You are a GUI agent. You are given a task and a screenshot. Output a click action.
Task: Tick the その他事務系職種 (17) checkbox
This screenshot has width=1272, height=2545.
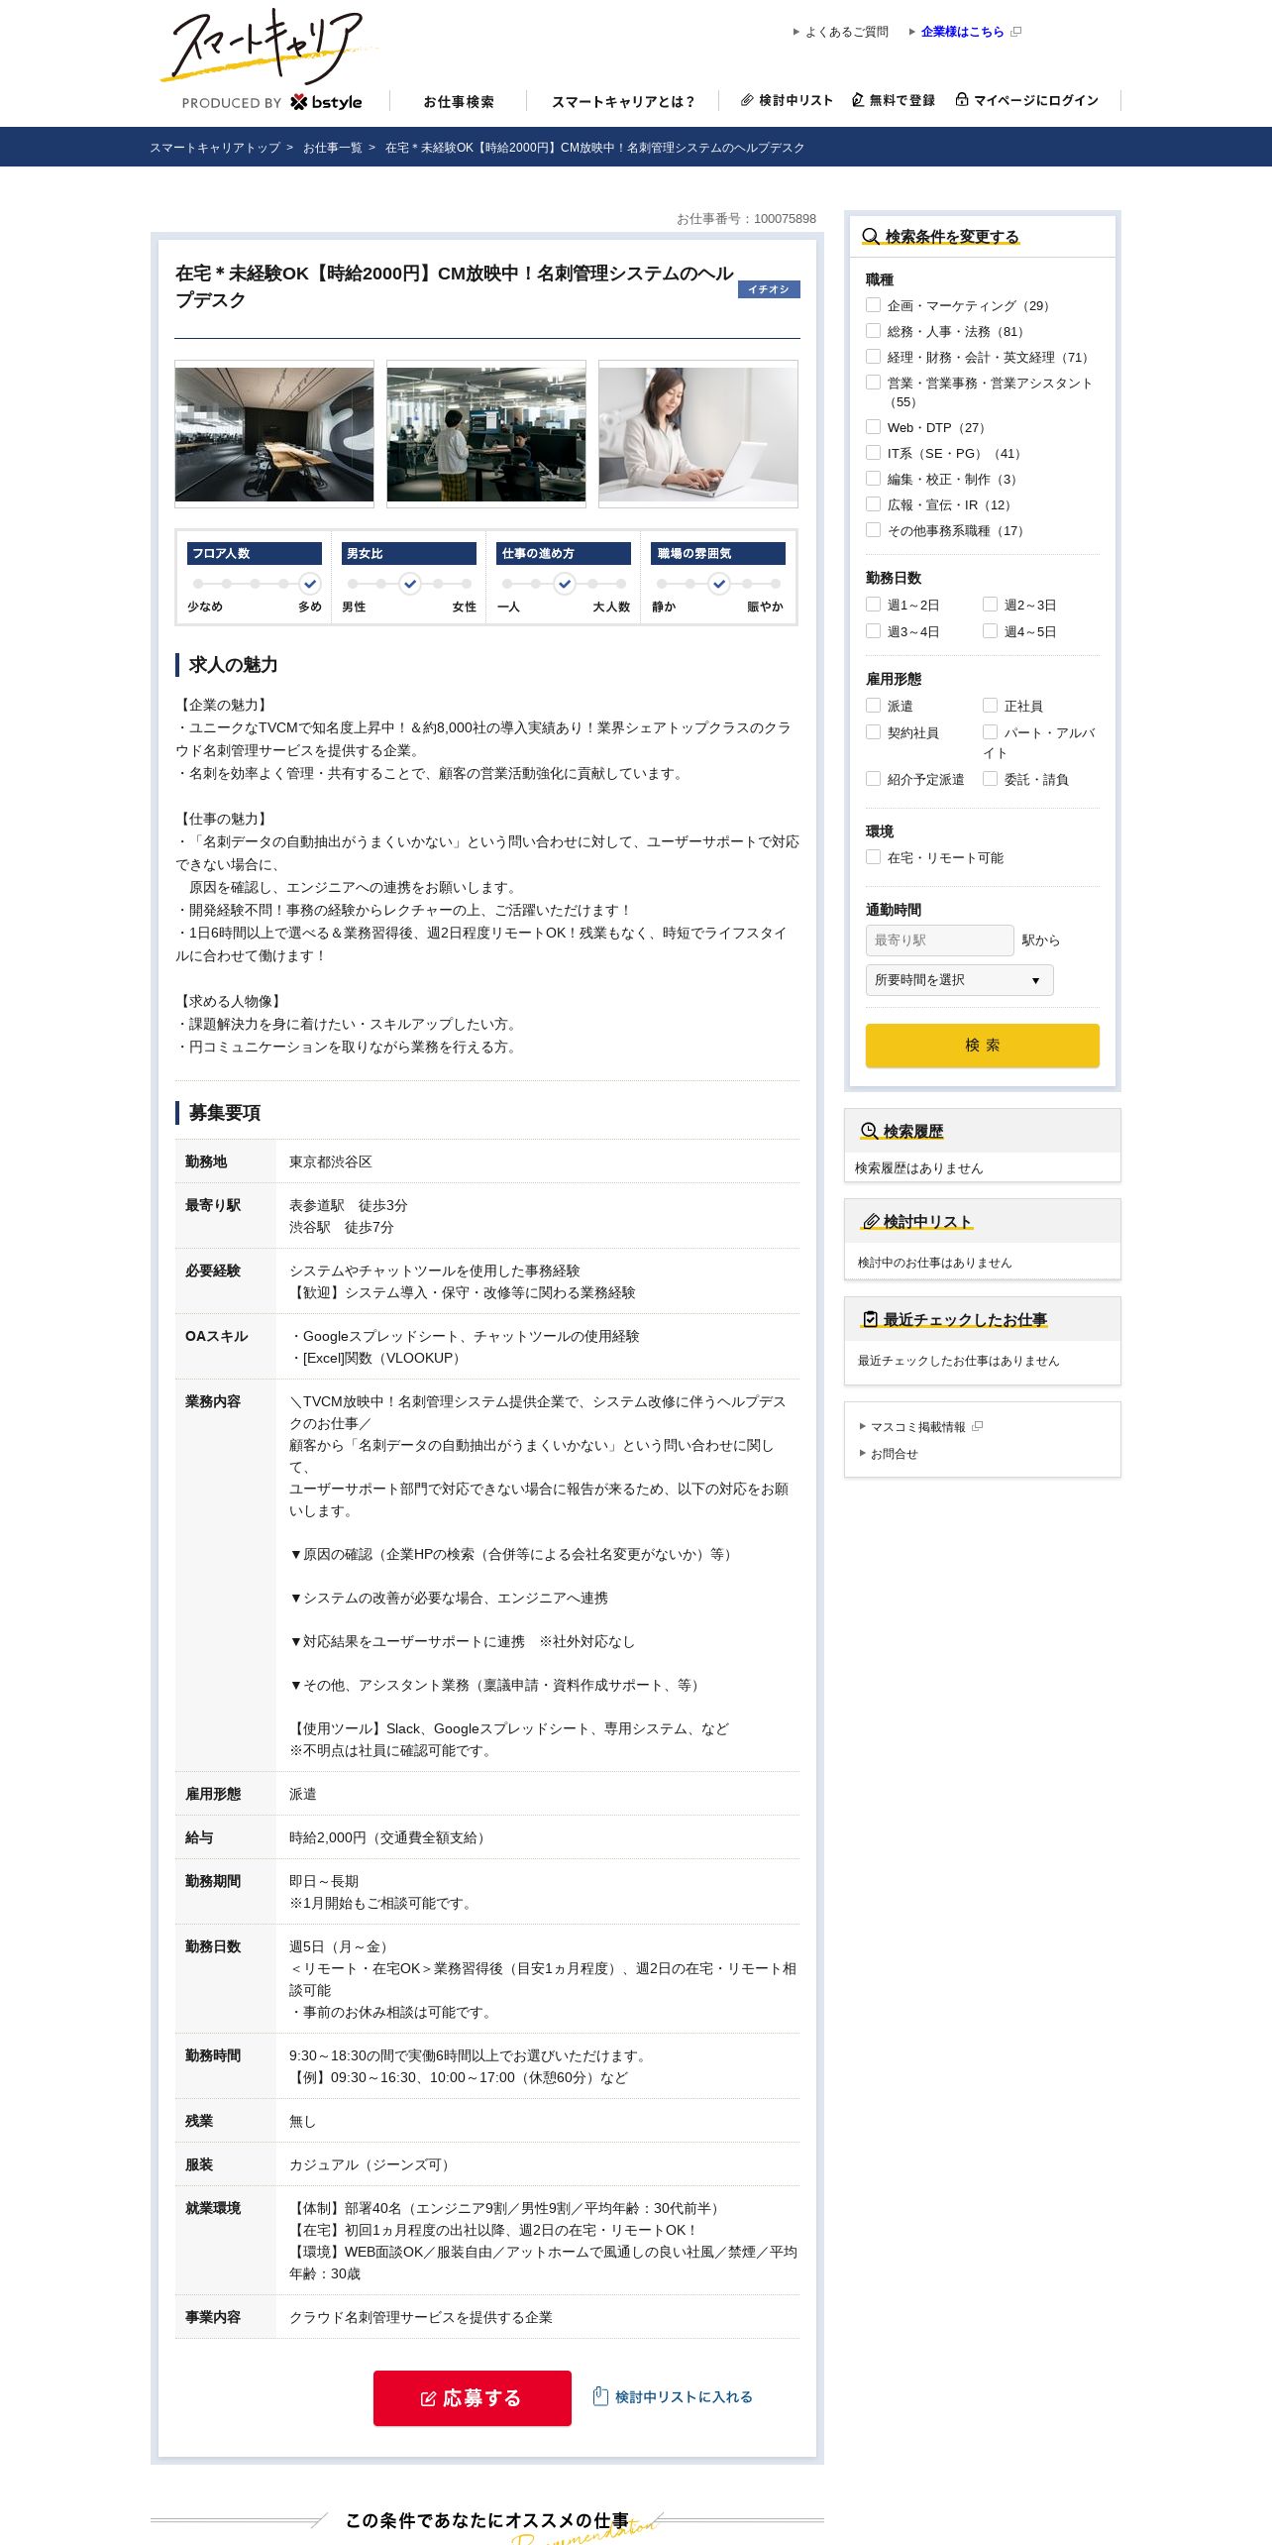[873, 530]
